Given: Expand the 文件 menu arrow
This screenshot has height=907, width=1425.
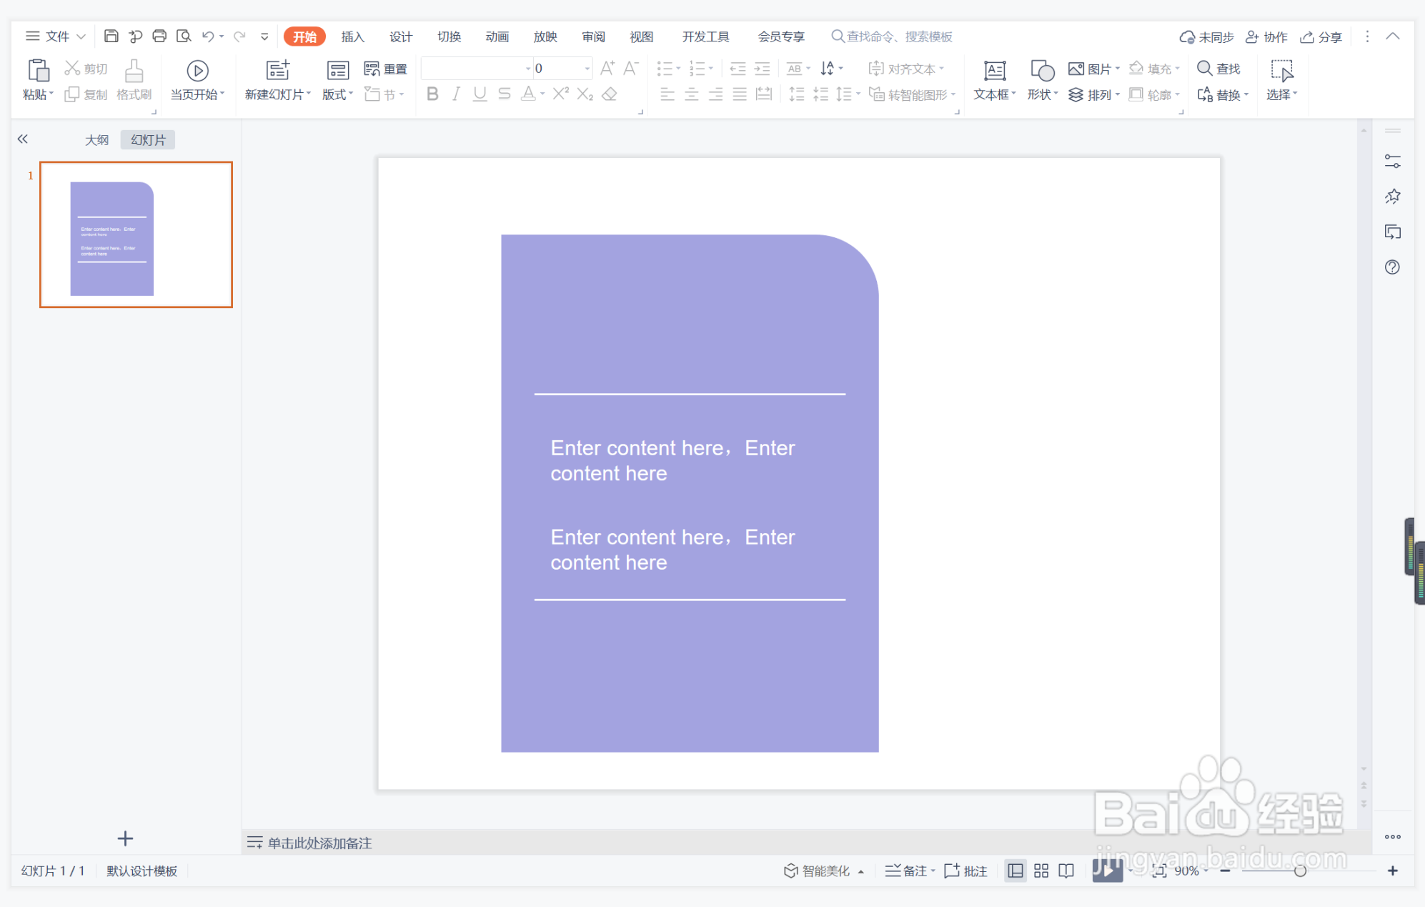Looking at the screenshot, I should pyautogui.click(x=81, y=36).
